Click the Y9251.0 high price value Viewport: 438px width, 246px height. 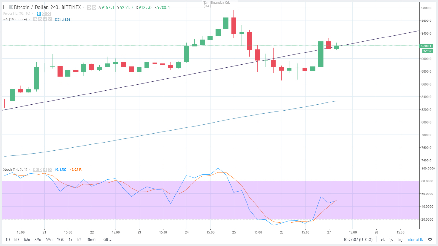(x=125, y=7)
